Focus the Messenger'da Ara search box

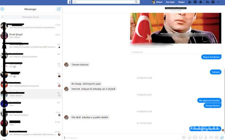click(31, 17)
